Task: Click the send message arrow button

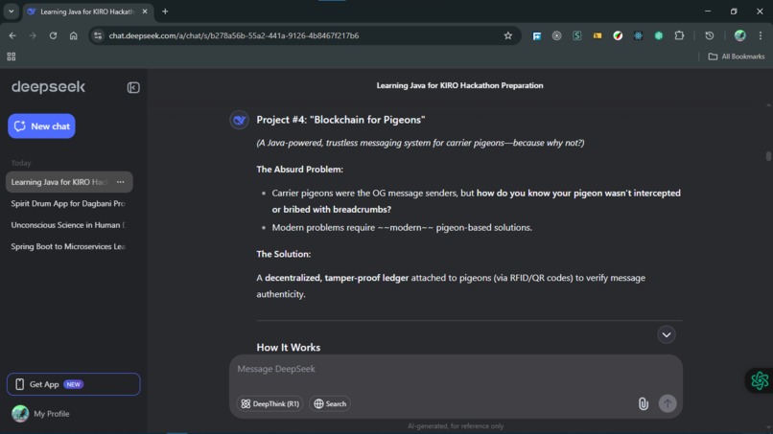Action: coord(668,403)
